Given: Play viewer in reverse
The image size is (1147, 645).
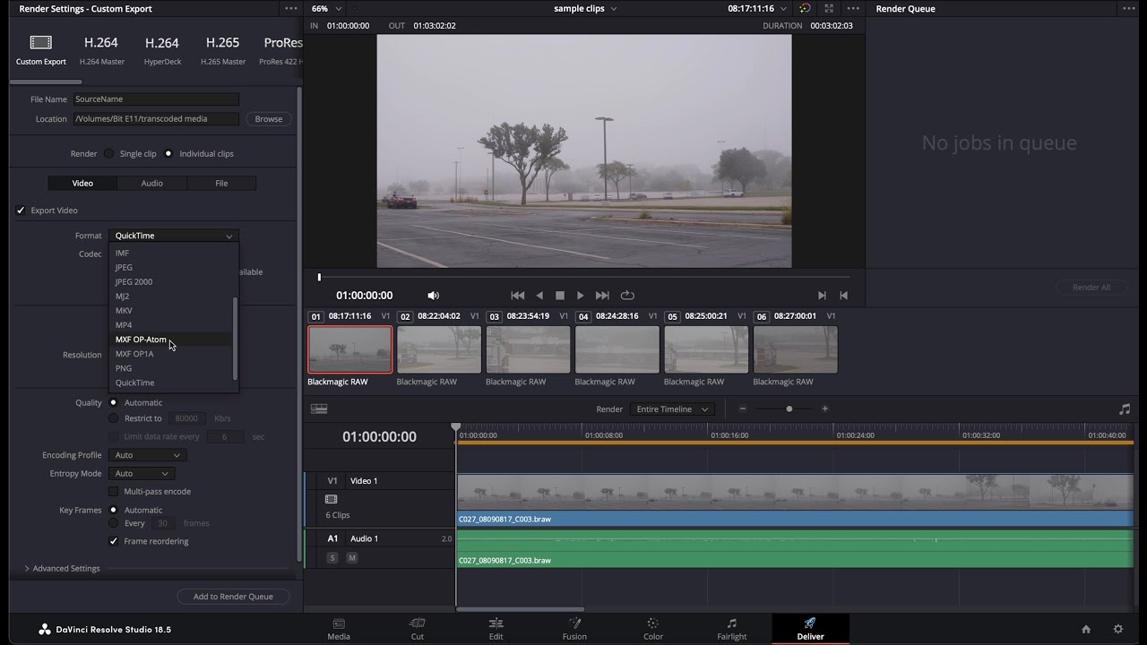Looking at the screenshot, I should pyautogui.click(x=539, y=296).
